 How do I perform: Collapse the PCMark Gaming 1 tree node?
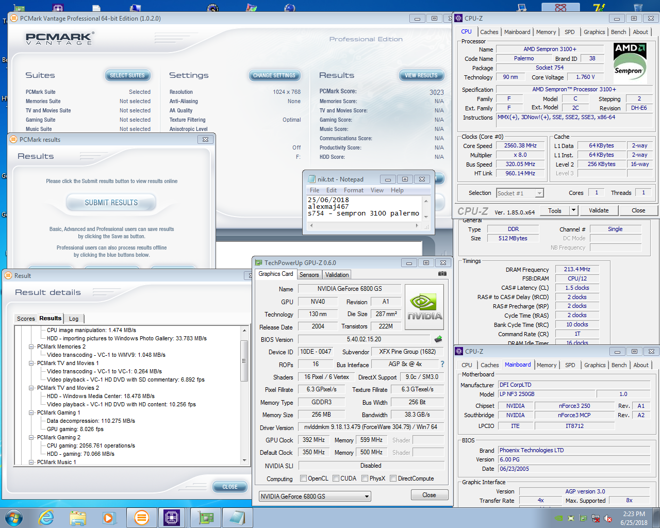[x=31, y=412]
